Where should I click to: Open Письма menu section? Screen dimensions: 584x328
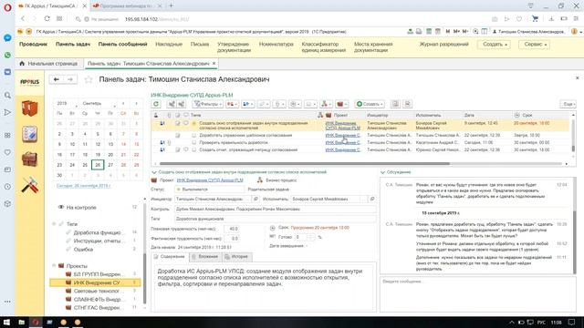pos(200,45)
